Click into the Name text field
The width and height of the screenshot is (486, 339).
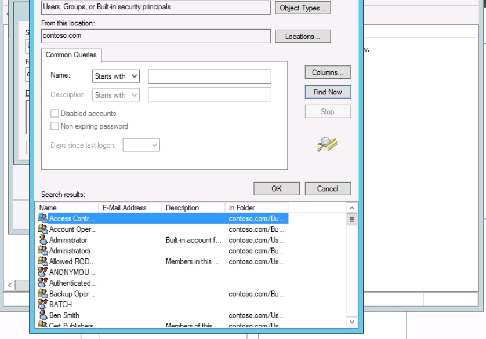[209, 76]
